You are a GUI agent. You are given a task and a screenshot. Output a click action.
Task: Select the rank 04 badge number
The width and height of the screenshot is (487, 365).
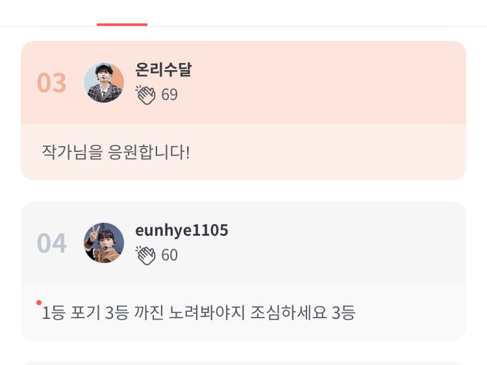pyautogui.click(x=52, y=244)
